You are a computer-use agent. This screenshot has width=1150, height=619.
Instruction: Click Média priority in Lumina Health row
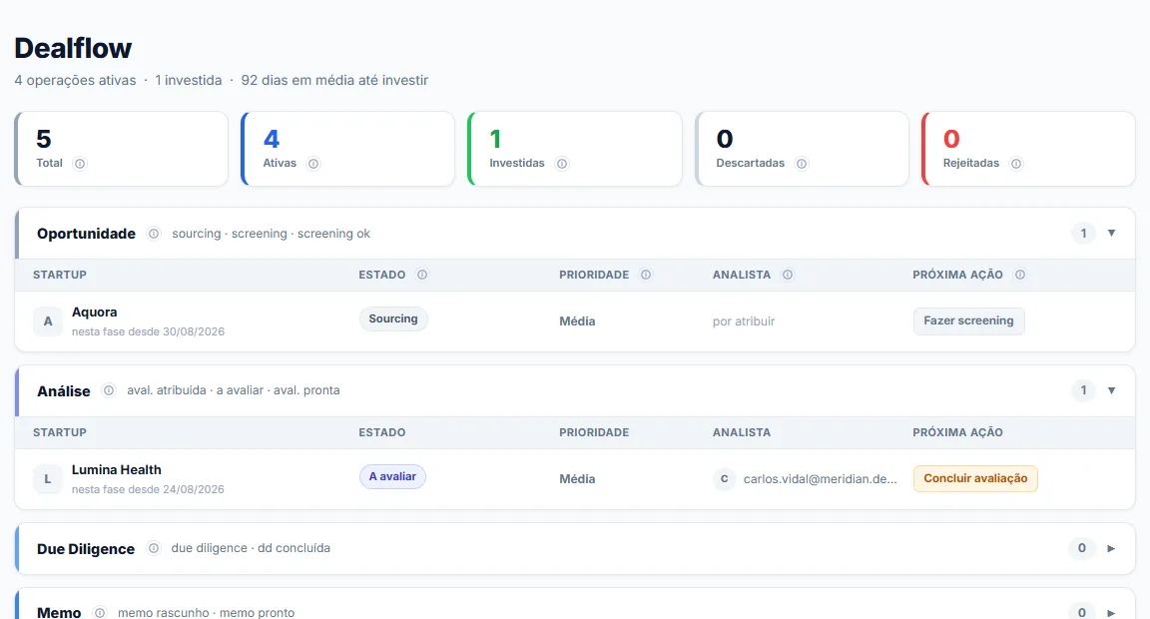(577, 479)
